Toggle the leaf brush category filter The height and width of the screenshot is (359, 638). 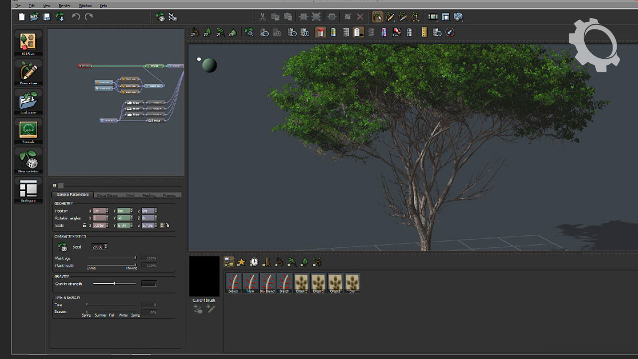(305, 262)
